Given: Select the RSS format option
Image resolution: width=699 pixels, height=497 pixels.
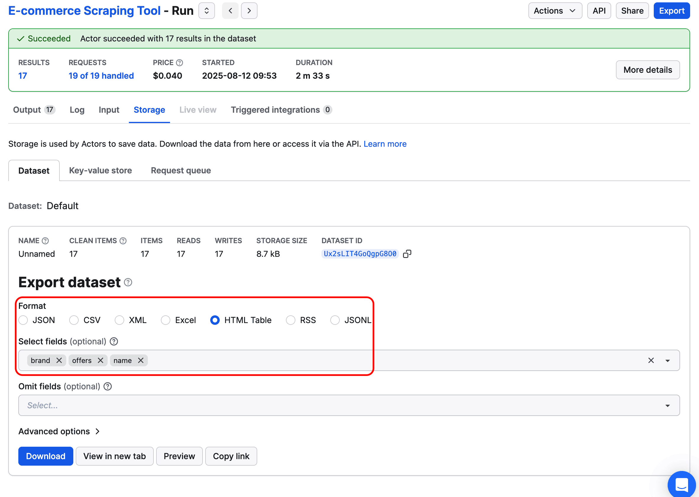Looking at the screenshot, I should click(301, 320).
